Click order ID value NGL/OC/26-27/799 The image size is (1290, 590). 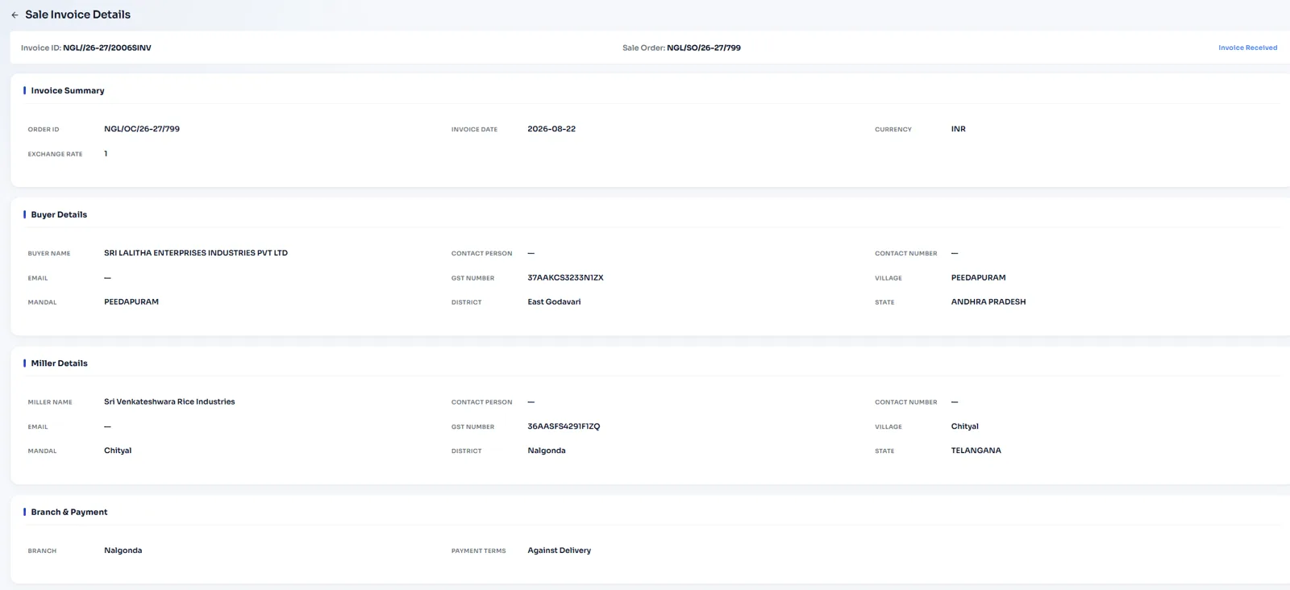pos(142,129)
